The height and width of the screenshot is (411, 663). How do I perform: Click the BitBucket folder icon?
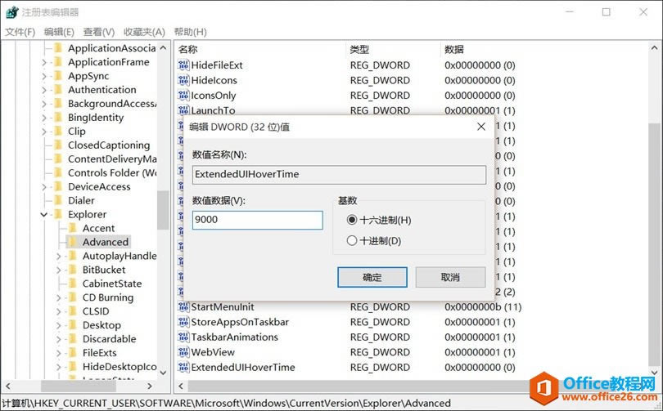coord(73,270)
